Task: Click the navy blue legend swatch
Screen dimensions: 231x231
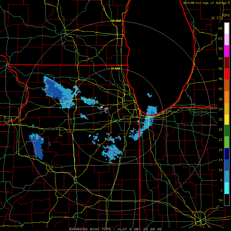Action: (x=227, y=154)
